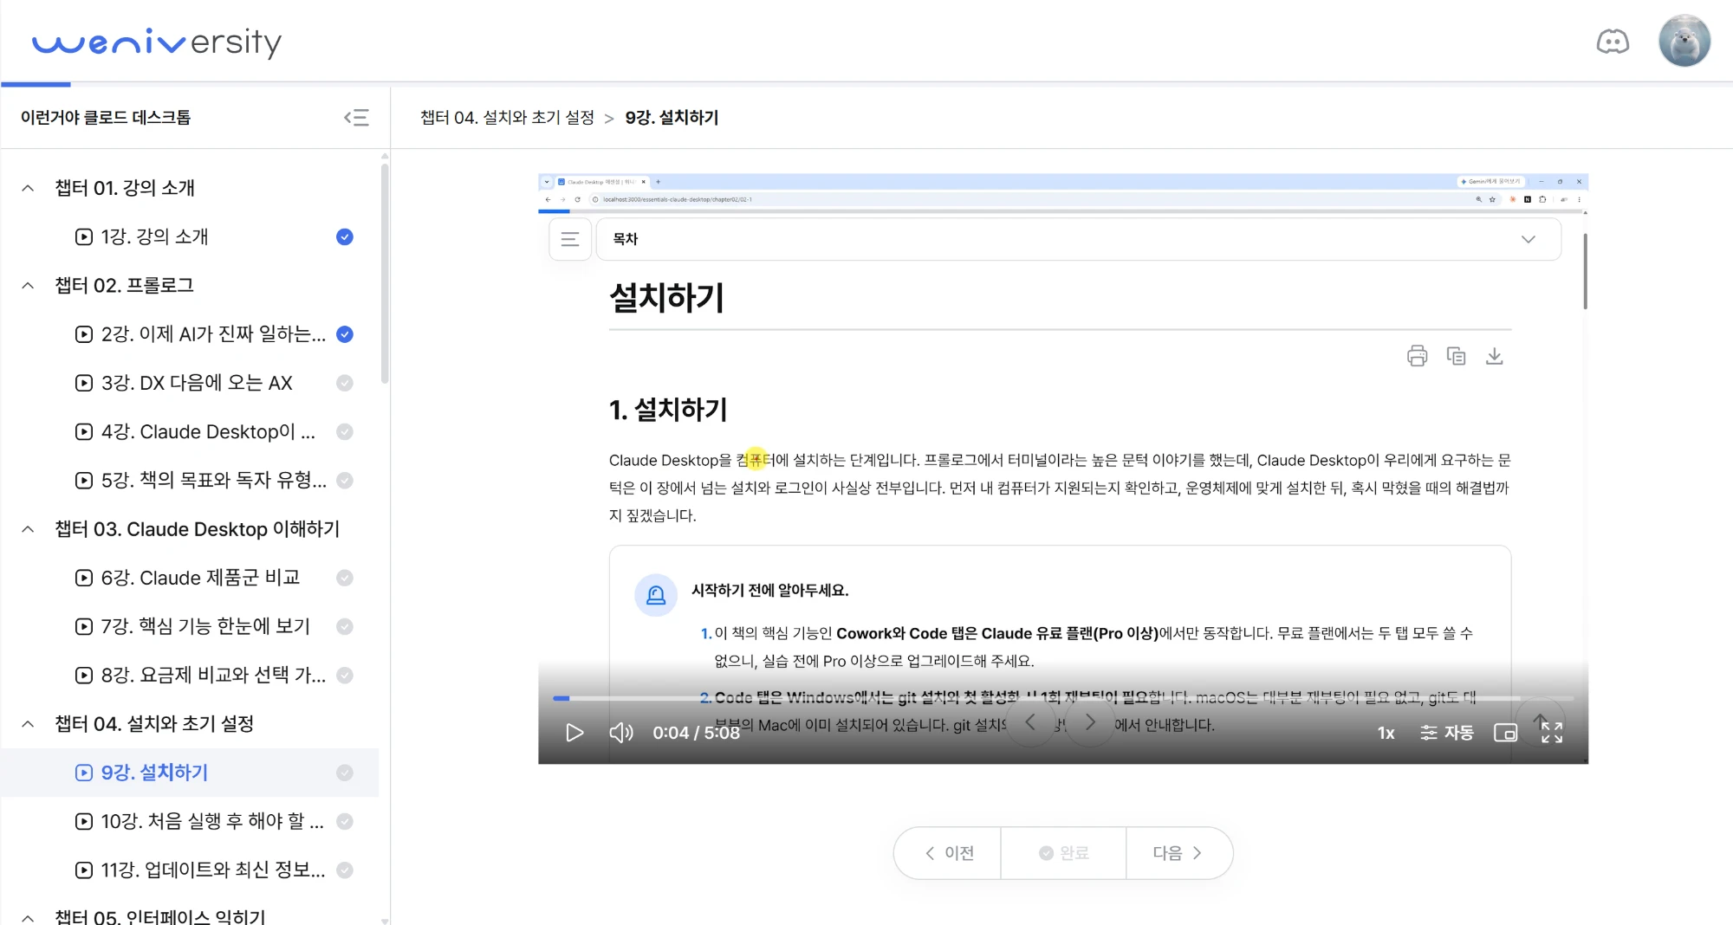Enter fullscreen video mode
Image resolution: width=1733 pixels, height=925 pixels.
tap(1552, 733)
